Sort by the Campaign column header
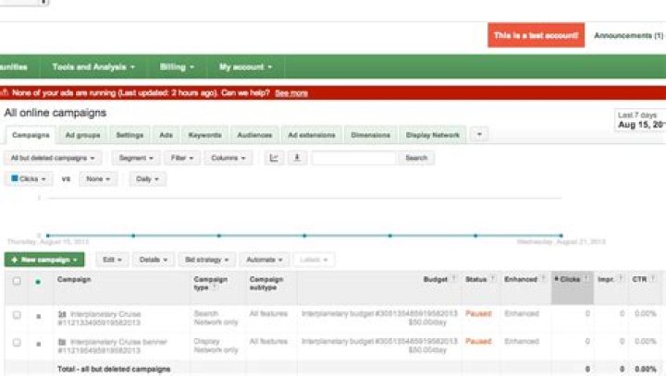The width and height of the screenshot is (666, 376). (74, 279)
